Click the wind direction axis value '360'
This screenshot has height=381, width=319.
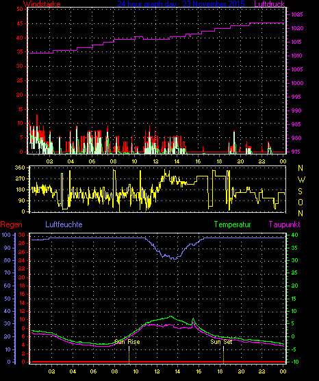pyautogui.click(x=20, y=168)
